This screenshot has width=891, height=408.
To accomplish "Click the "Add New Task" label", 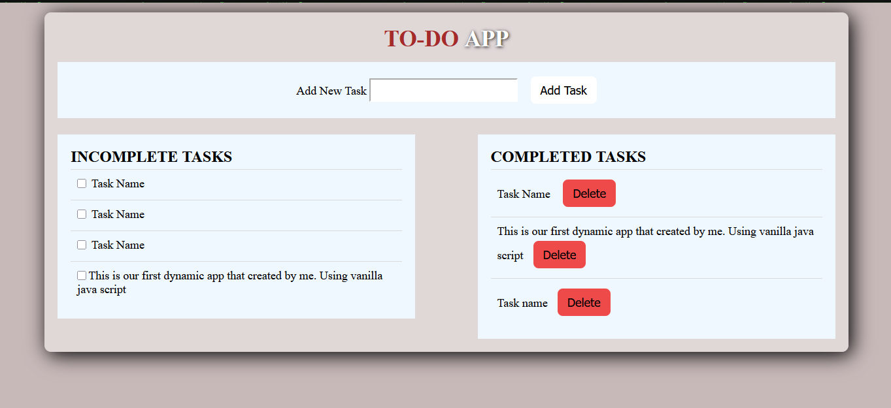I will pos(331,91).
